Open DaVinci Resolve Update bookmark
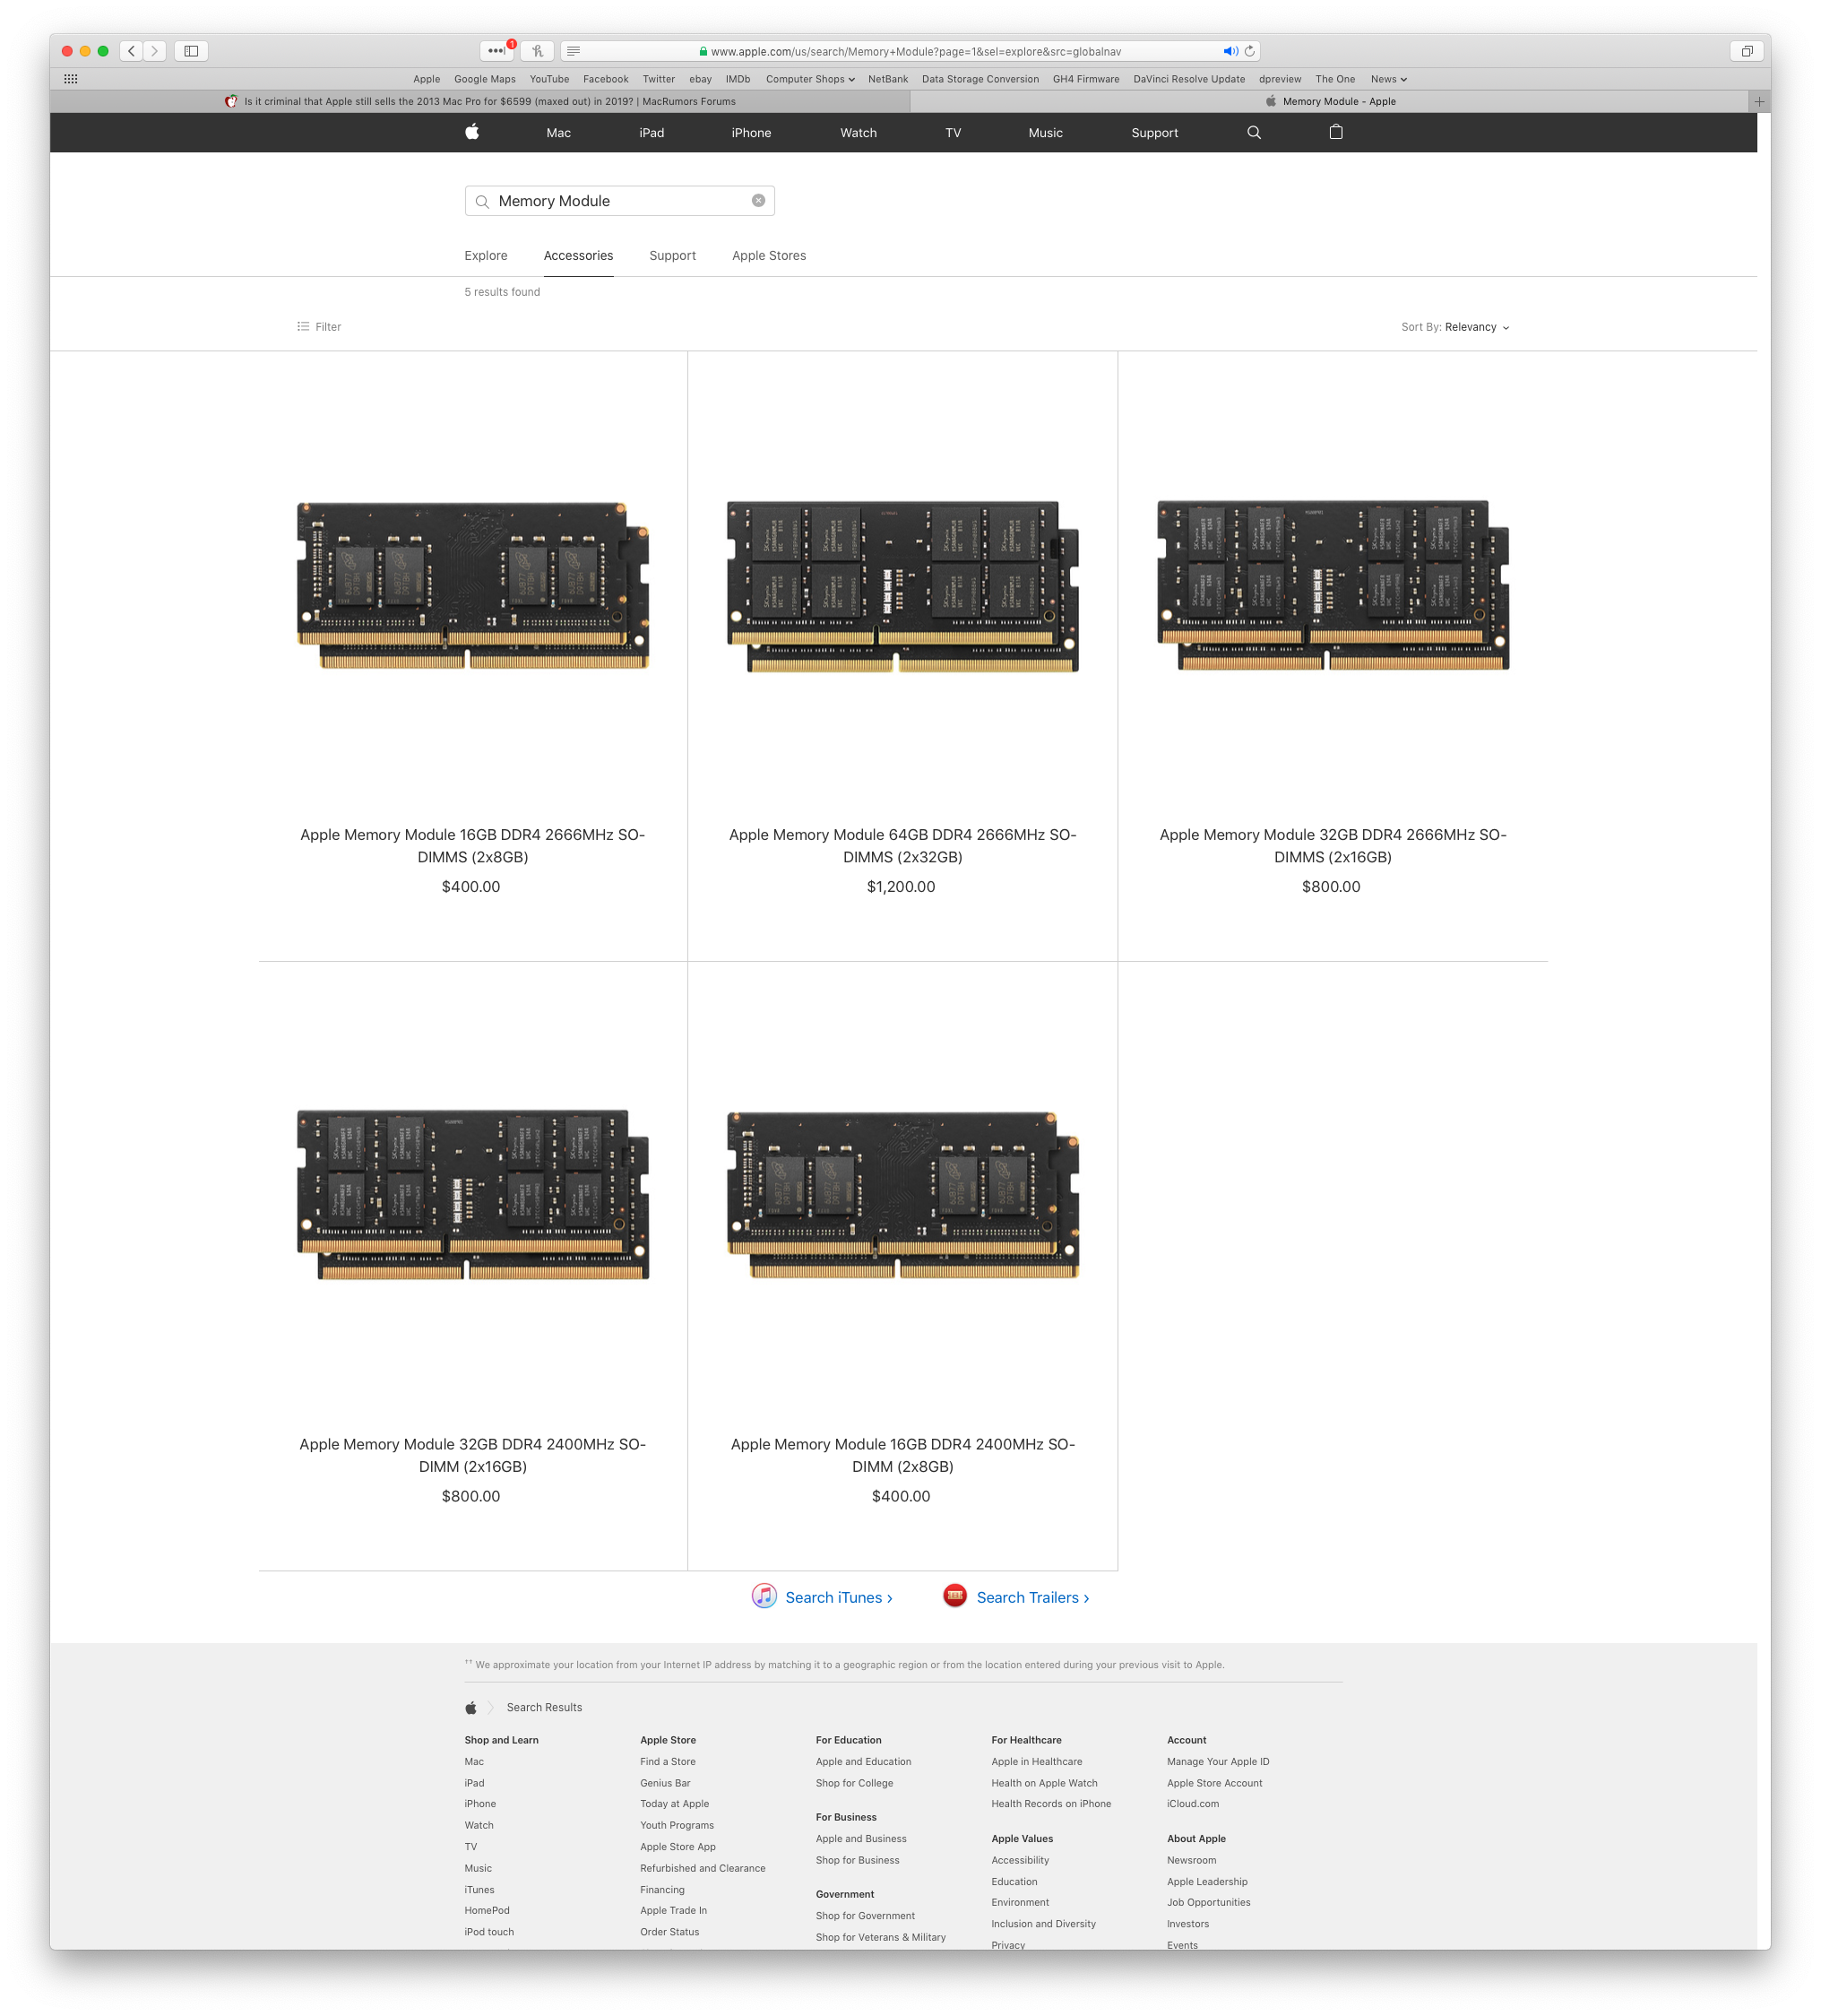 click(x=1189, y=79)
